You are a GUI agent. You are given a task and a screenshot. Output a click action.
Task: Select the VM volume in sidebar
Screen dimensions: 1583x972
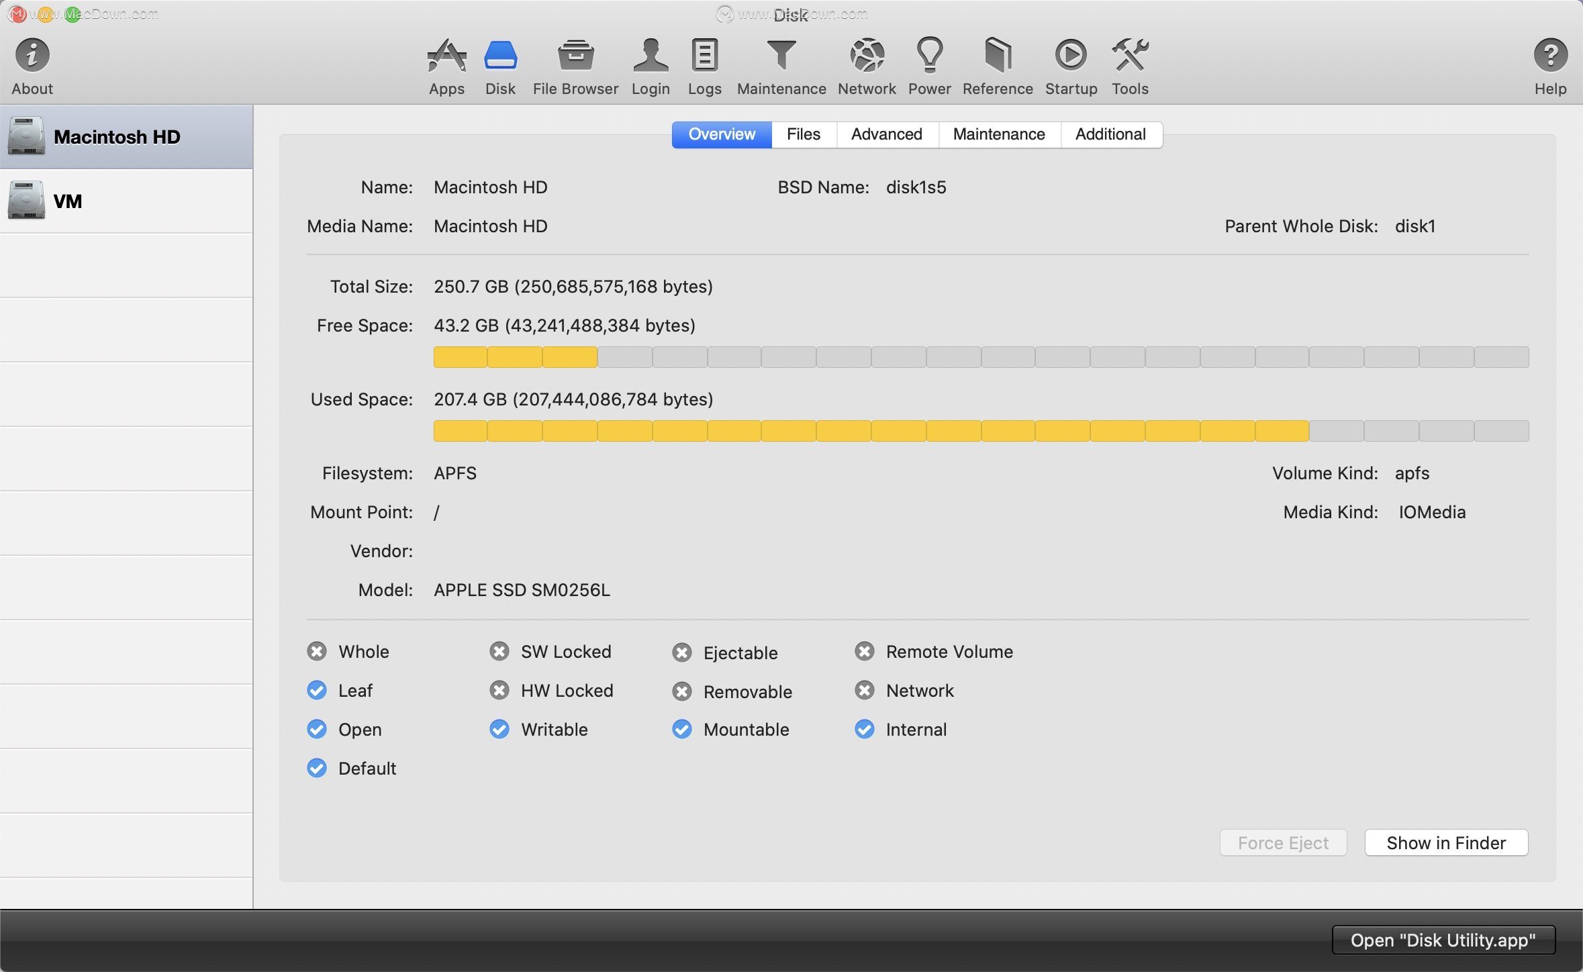tap(126, 201)
